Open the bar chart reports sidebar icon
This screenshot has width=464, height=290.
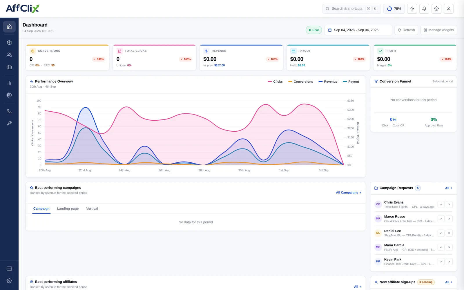tap(9, 83)
